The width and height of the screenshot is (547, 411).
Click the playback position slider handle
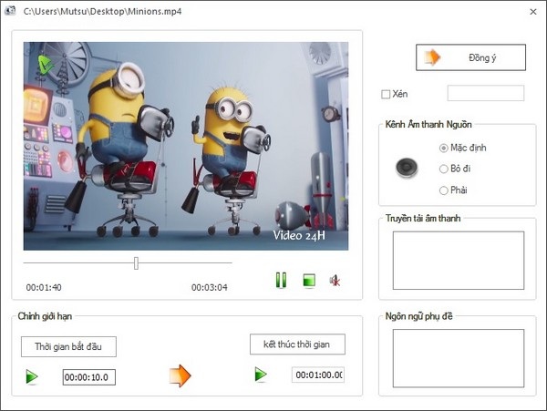coord(136,263)
